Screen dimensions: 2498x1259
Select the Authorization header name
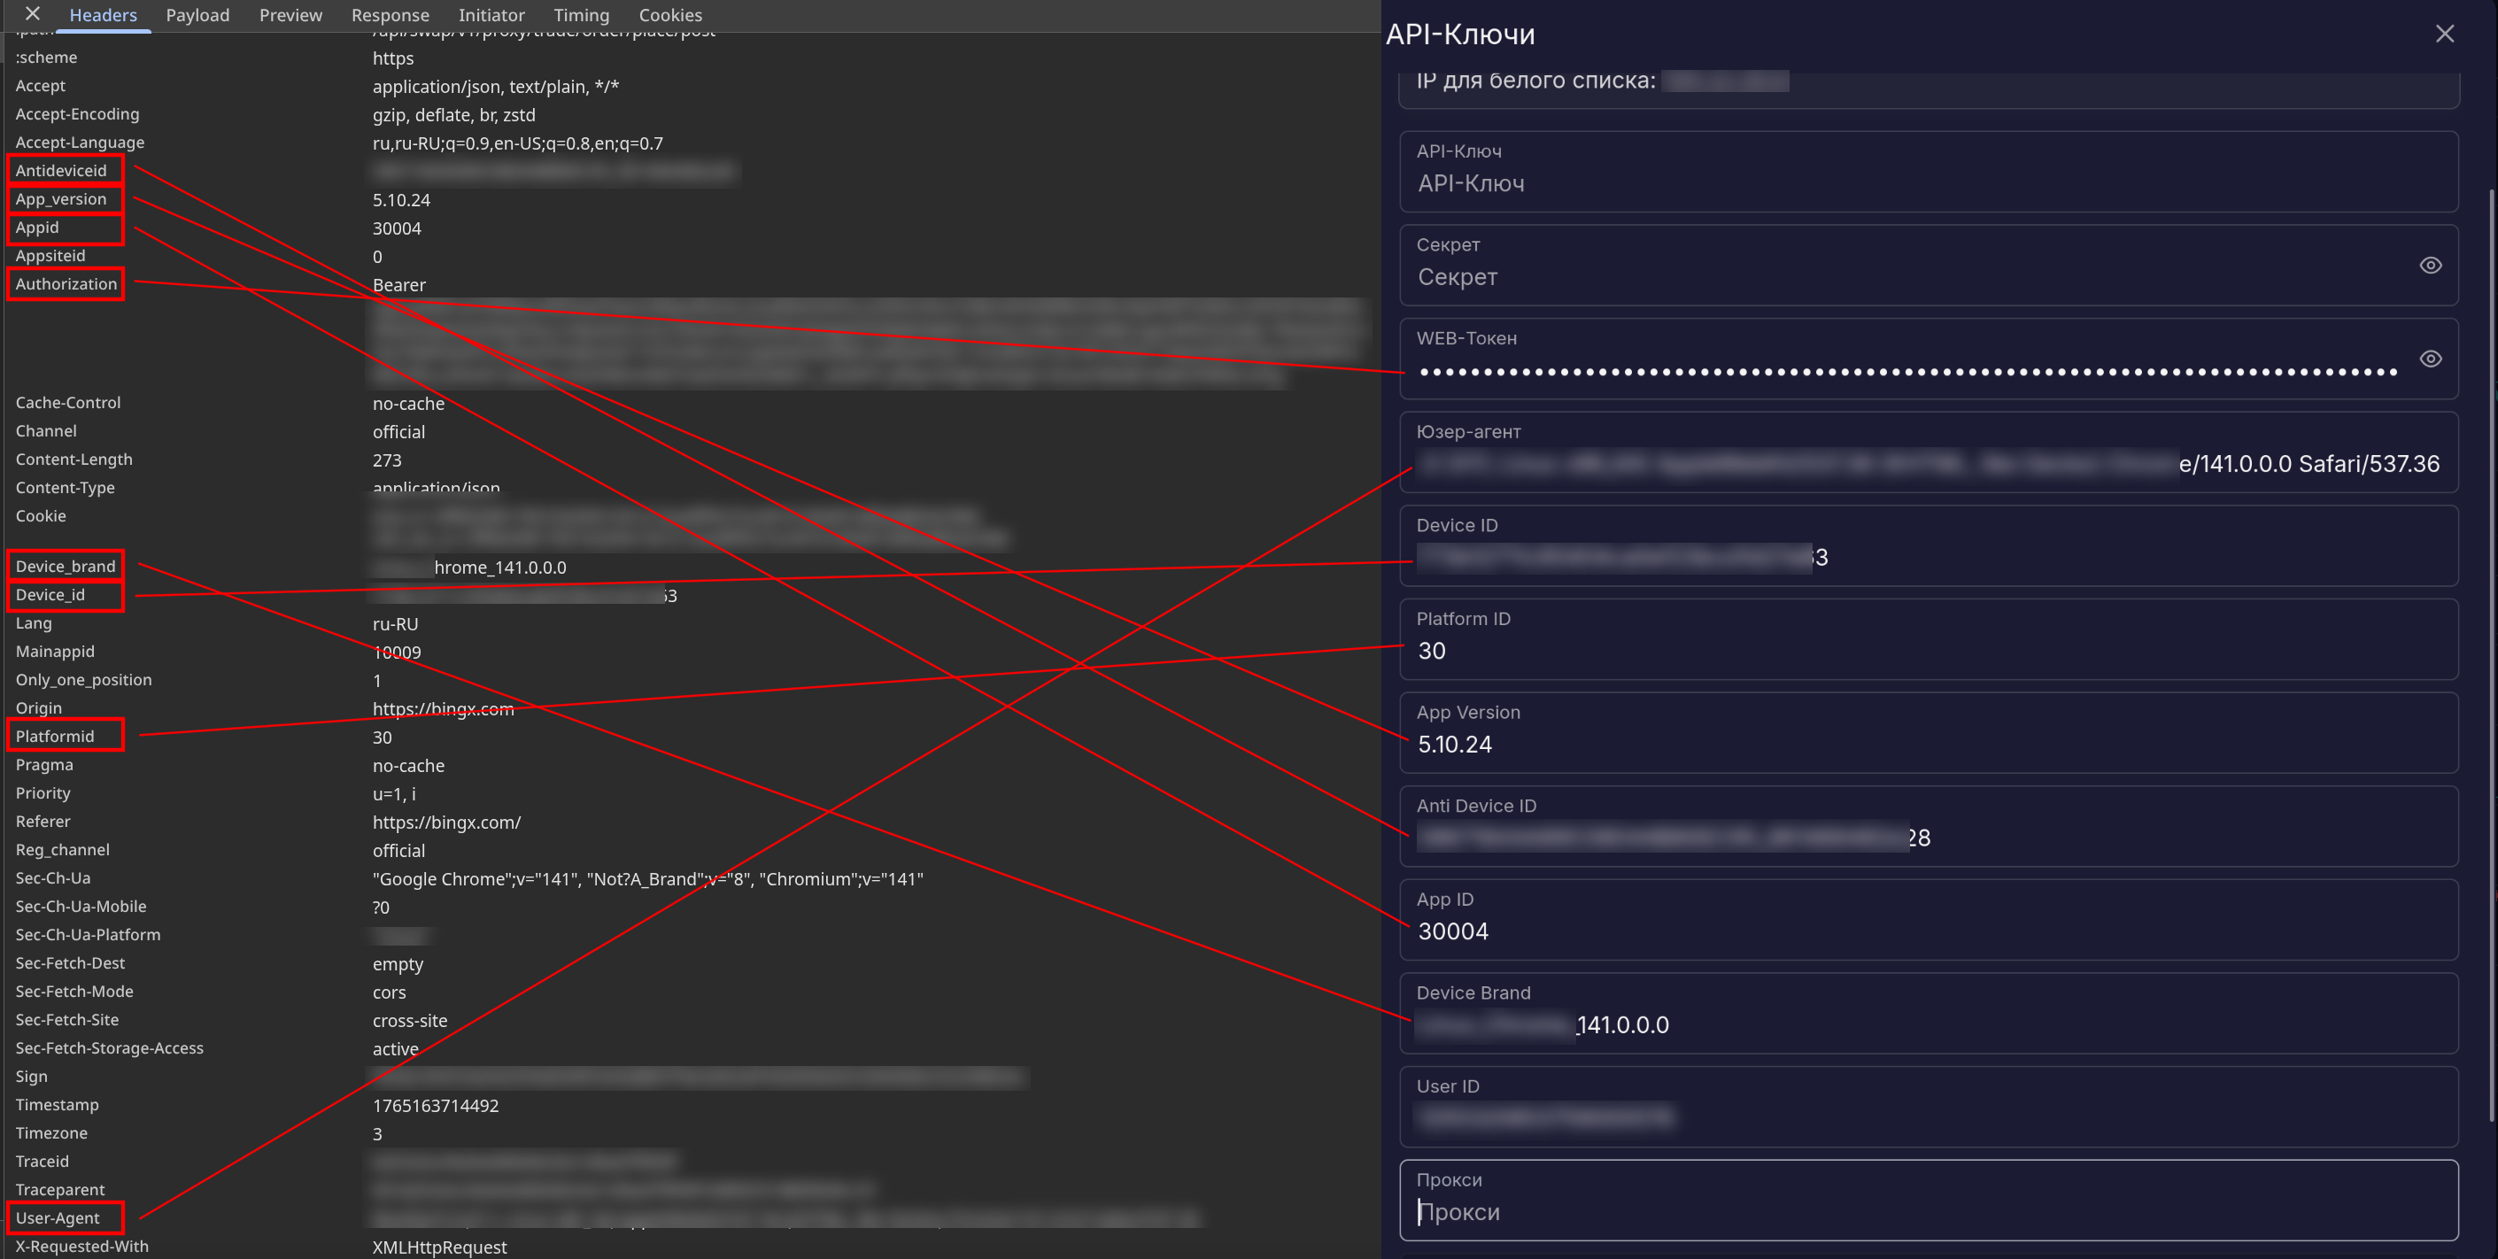(x=66, y=284)
